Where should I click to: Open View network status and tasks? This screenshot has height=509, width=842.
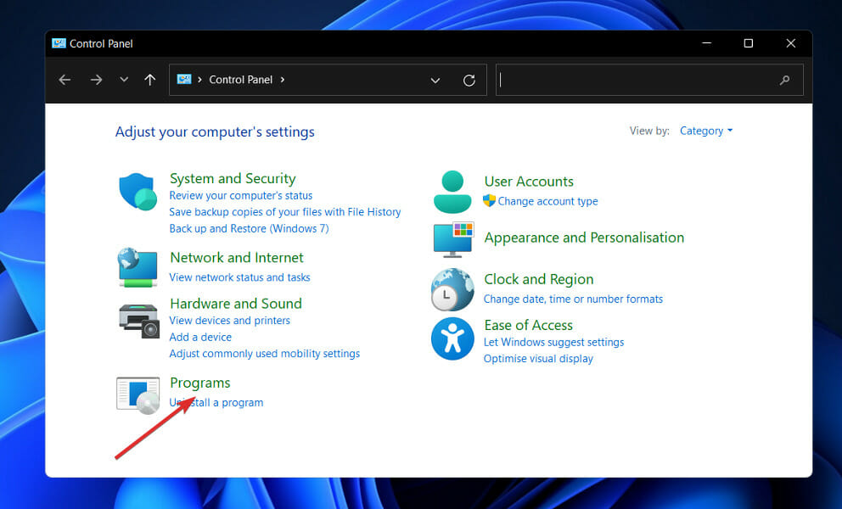(239, 277)
